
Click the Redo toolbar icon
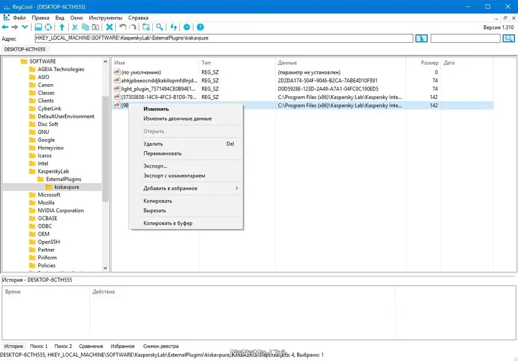point(133,27)
